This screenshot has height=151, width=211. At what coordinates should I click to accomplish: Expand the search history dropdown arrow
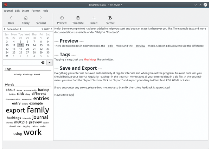(x=50, y=63)
